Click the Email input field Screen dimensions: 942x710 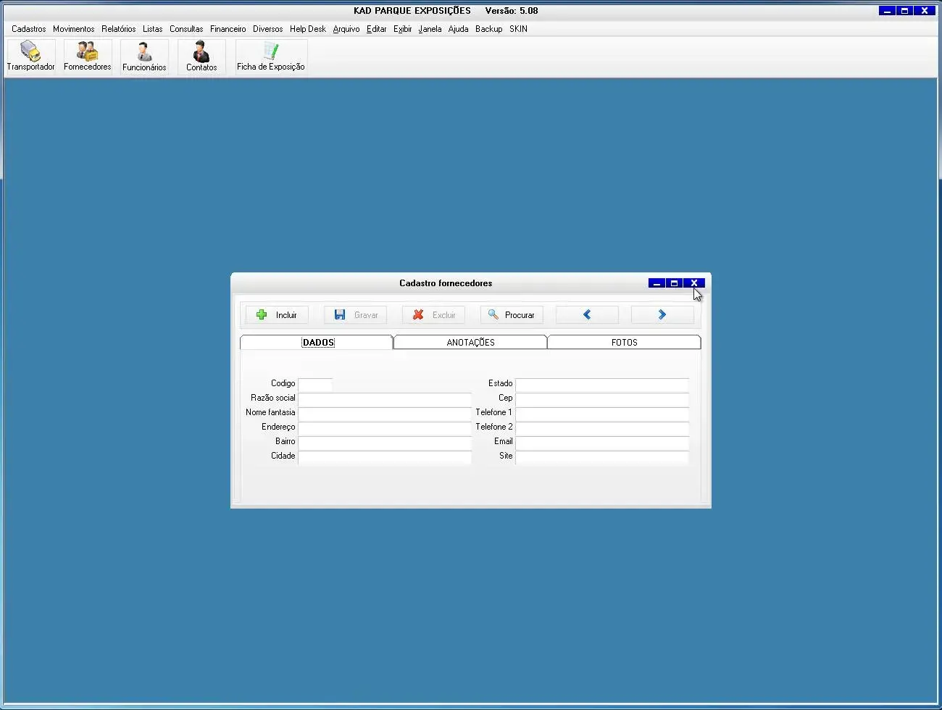(x=602, y=442)
